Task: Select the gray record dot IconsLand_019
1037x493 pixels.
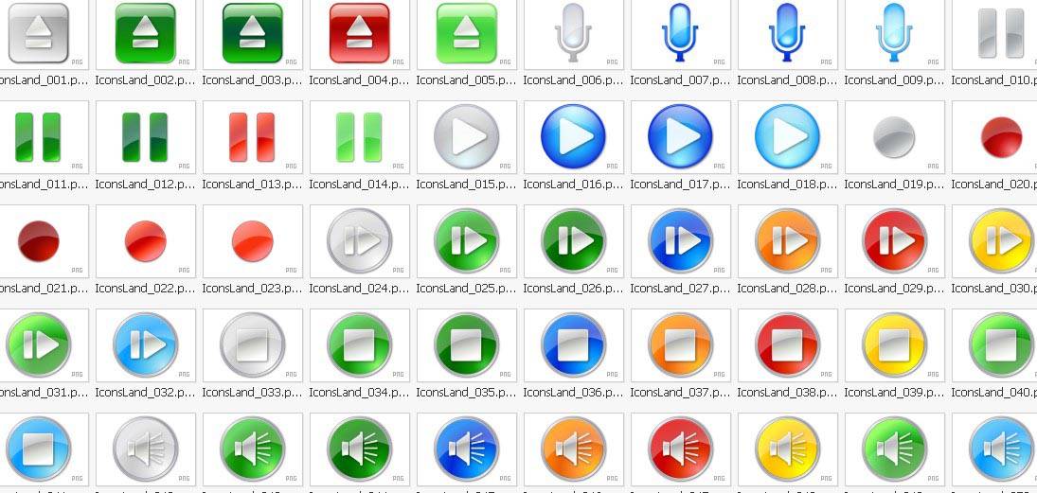Action: [894, 139]
